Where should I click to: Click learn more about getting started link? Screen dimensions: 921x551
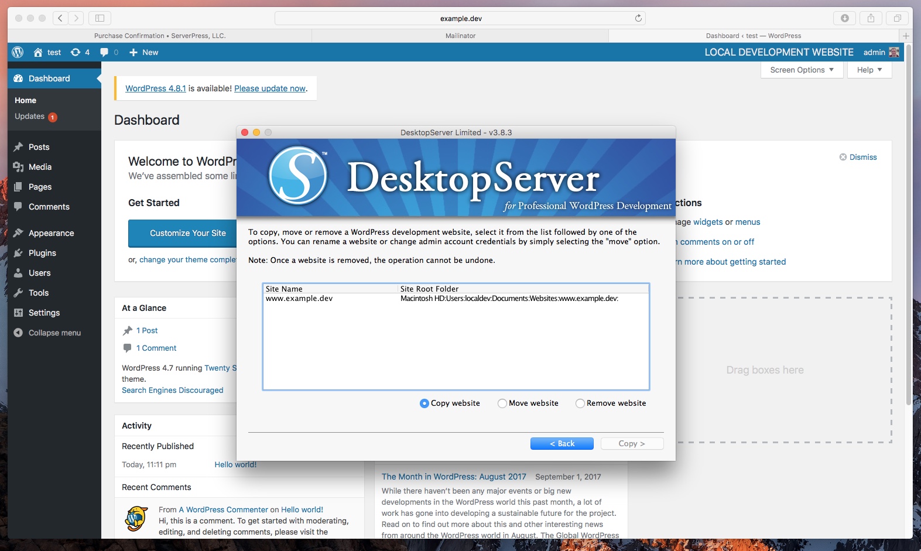[x=731, y=262]
